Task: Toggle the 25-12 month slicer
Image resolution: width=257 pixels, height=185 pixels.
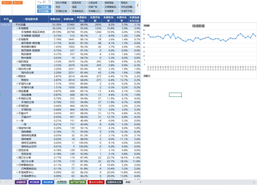Action: [17, 3]
